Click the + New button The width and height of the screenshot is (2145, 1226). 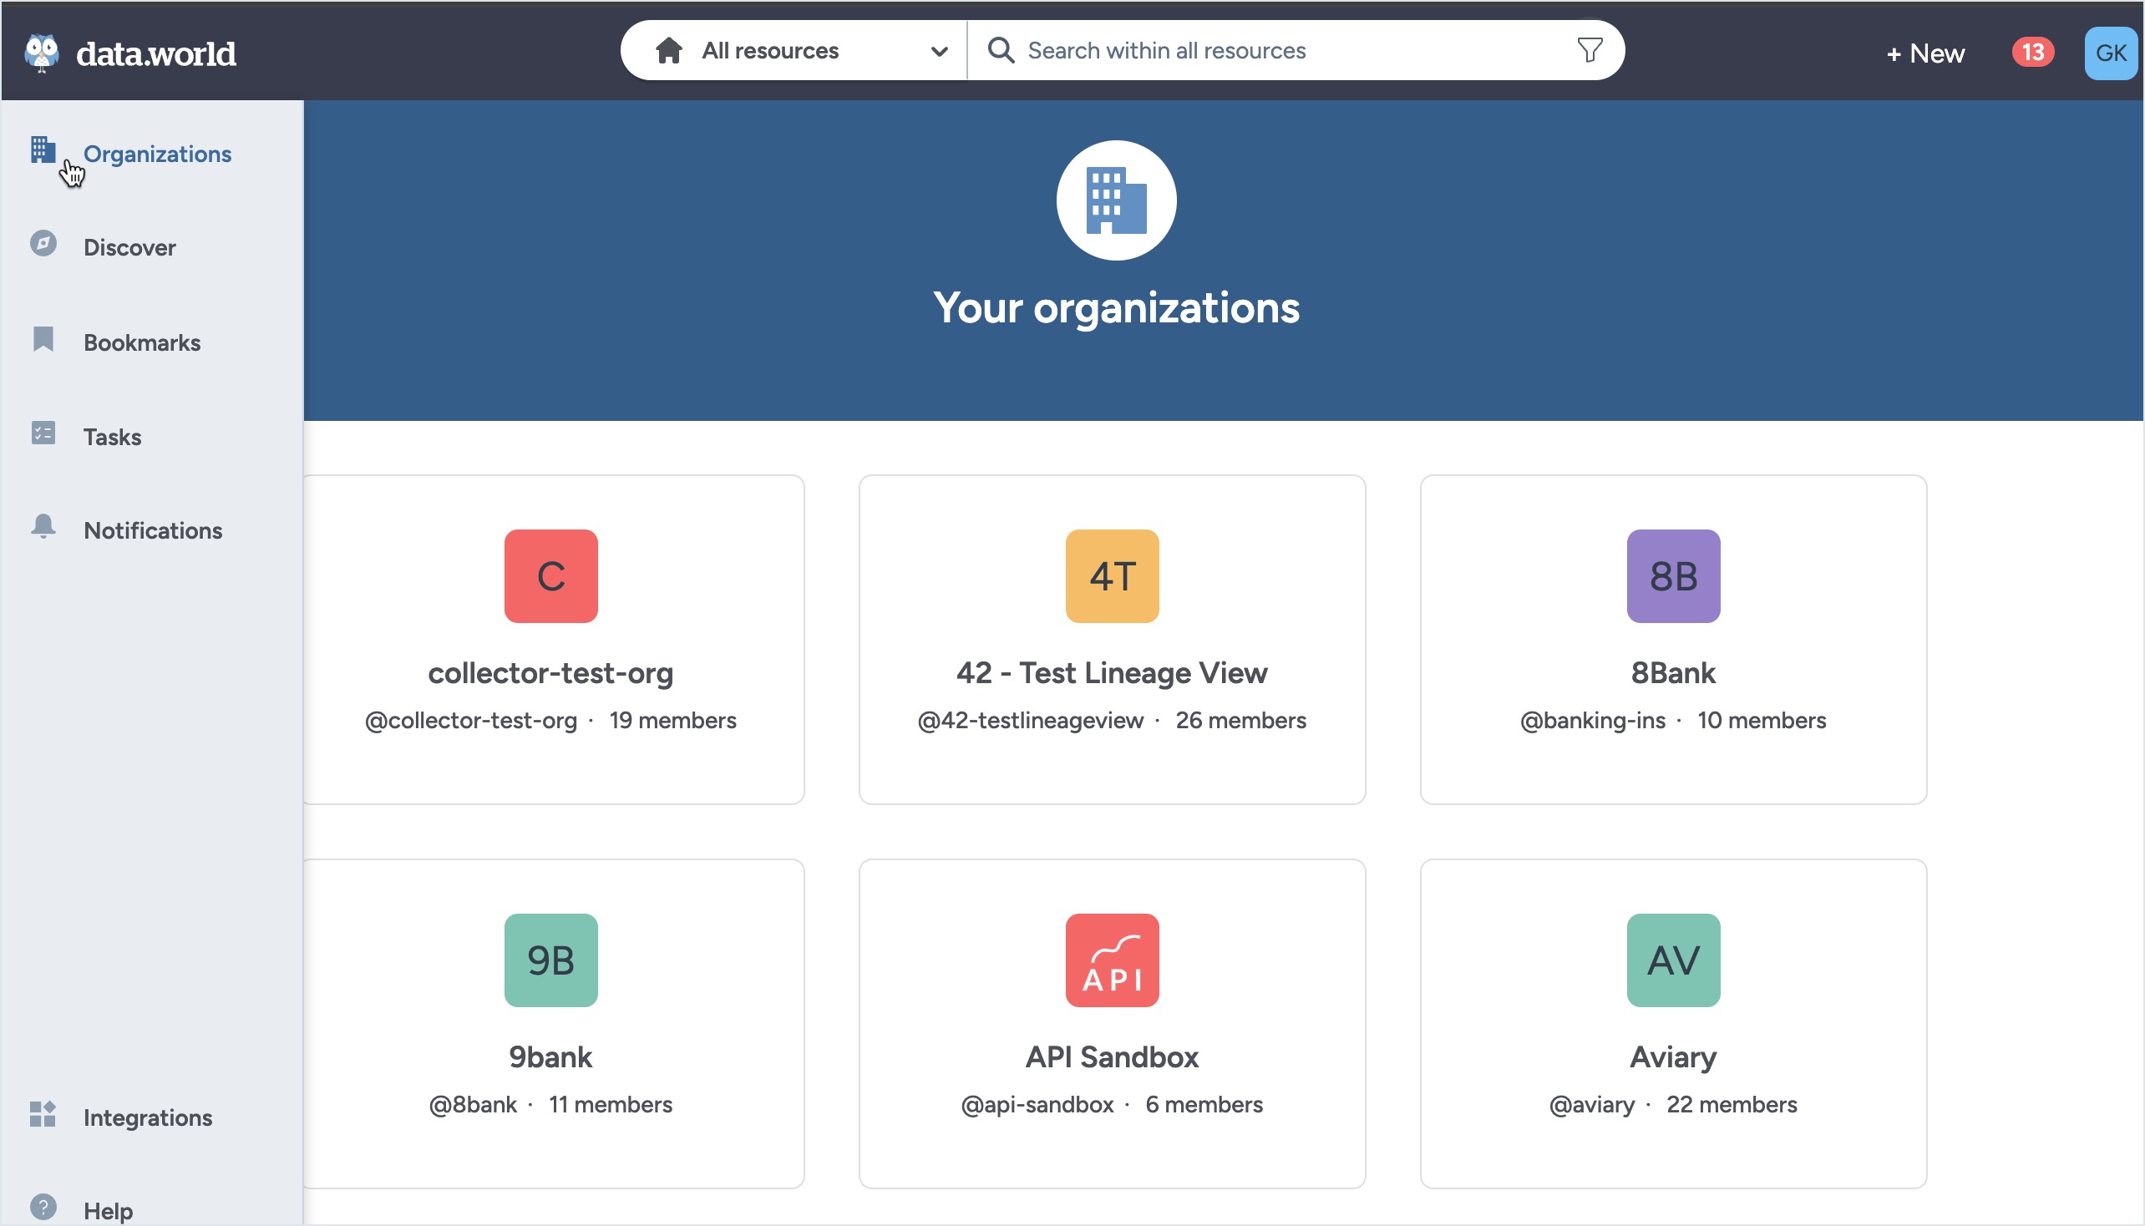point(1924,53)
